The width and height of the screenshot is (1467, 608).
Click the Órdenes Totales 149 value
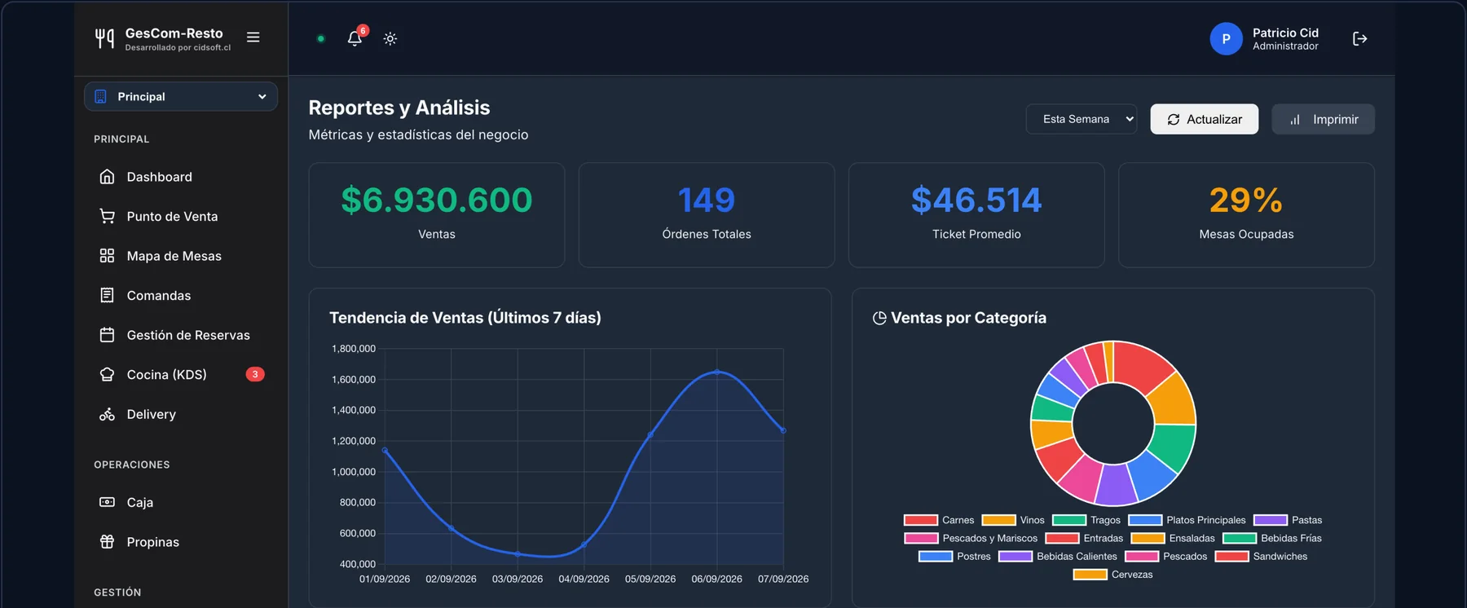[707, 200]
